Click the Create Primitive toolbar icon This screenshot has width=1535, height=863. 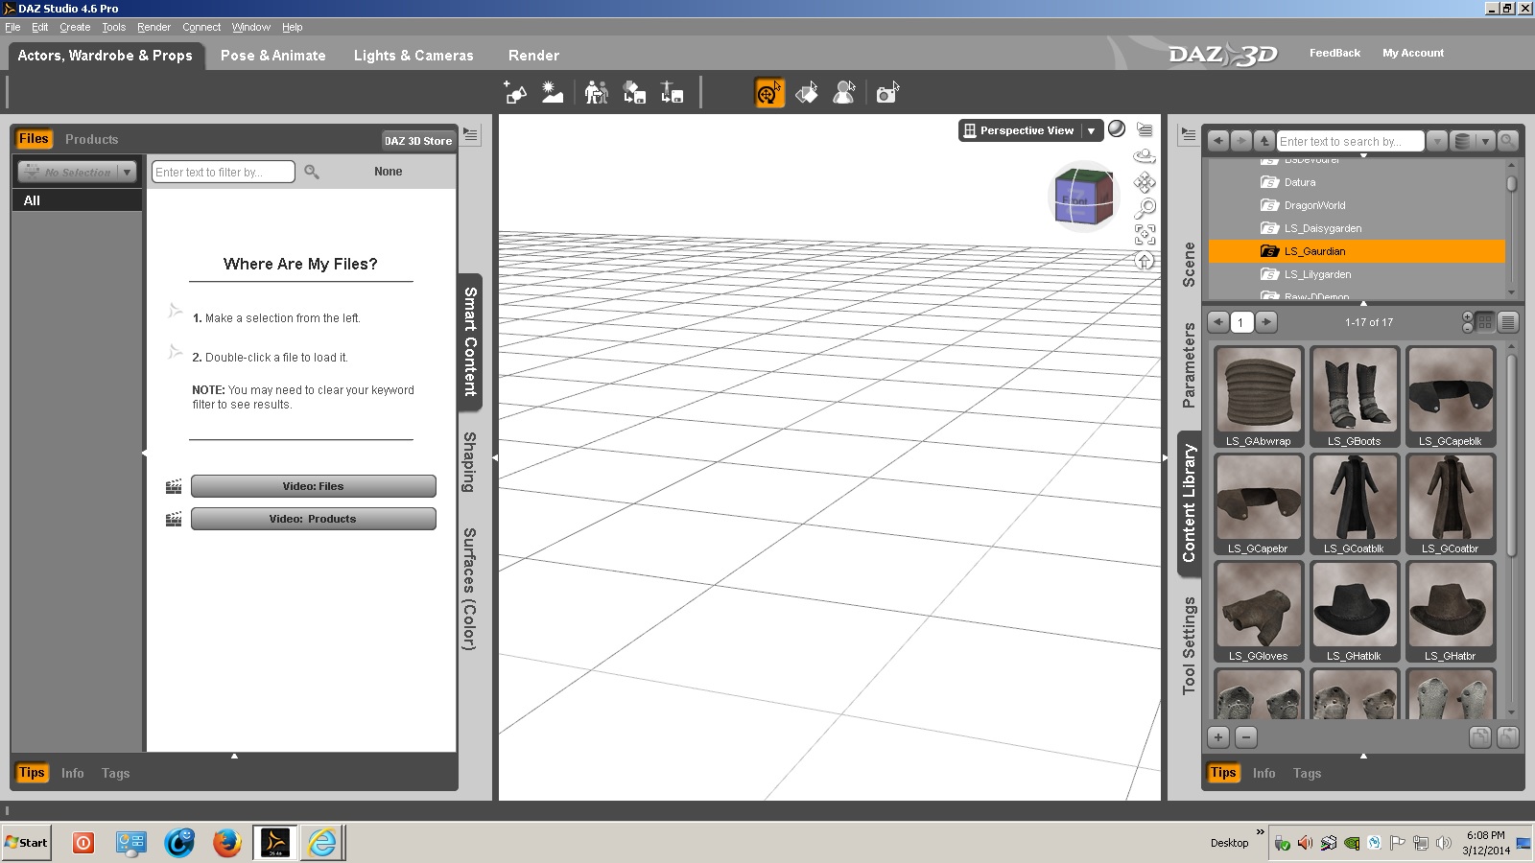pos(515,93)
